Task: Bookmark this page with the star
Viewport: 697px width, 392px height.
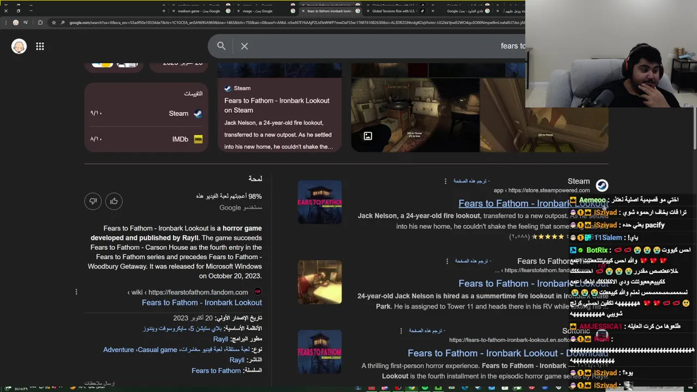Action: pyautogui.click(x=53, y=22)
